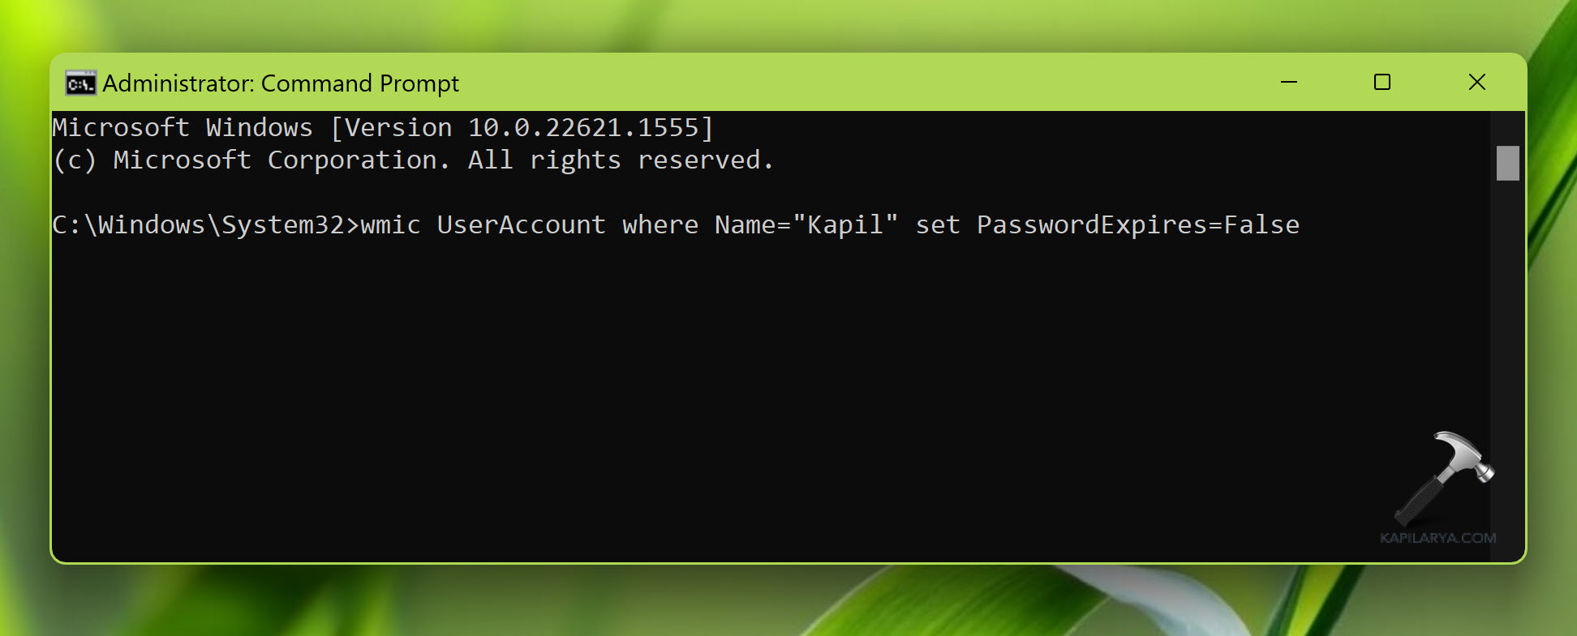1577x636 pixels.
Task: Click the 'UserAccount' text in the command
Action: 521,225
